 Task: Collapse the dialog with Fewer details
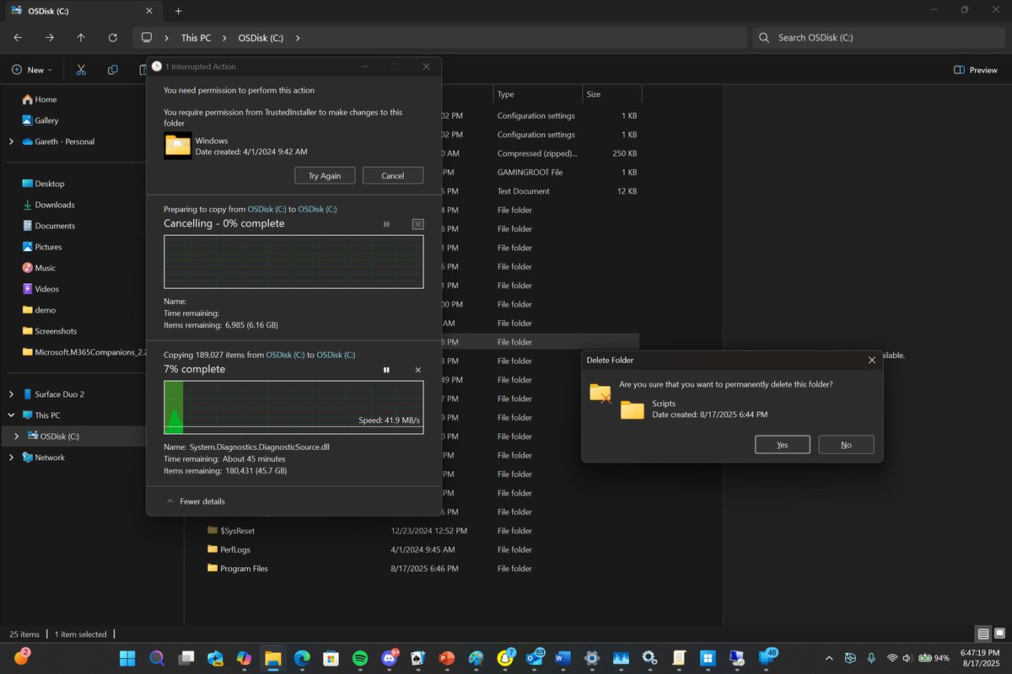click(x=196, y=501)
